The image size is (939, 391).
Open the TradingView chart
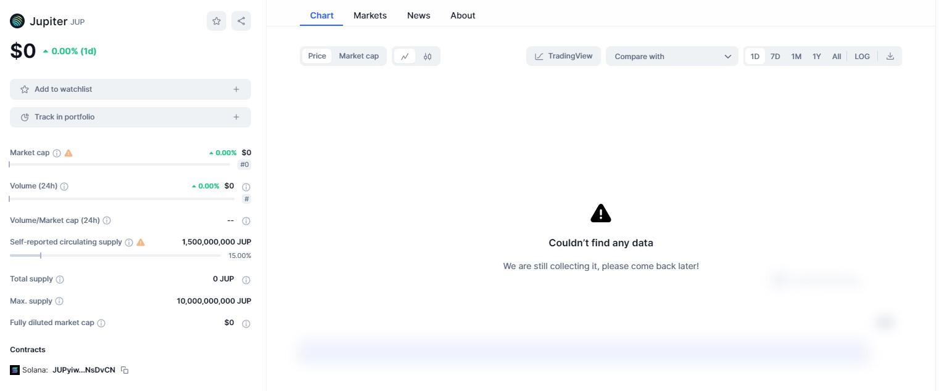[563, 56]
